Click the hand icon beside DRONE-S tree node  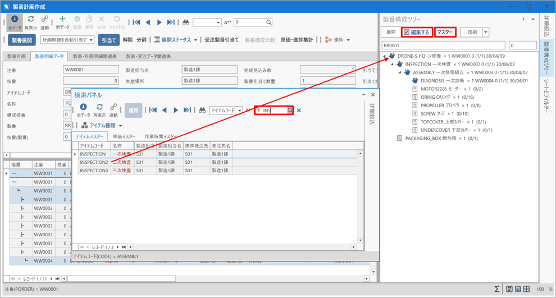click(x=392, y=56)
